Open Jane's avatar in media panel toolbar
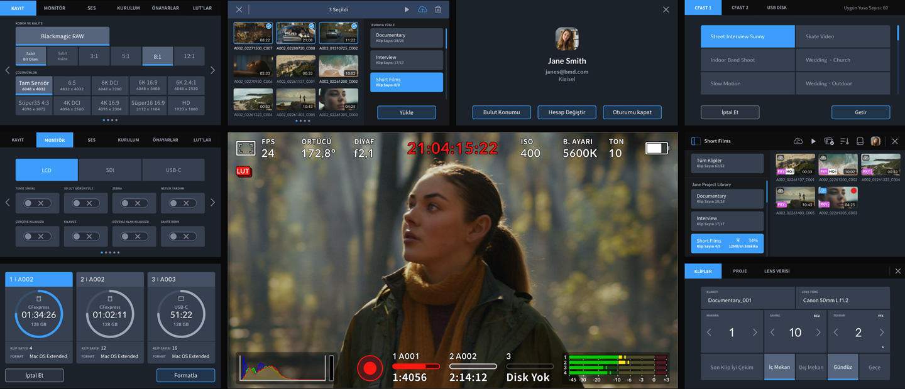 [x=875, y=141]
